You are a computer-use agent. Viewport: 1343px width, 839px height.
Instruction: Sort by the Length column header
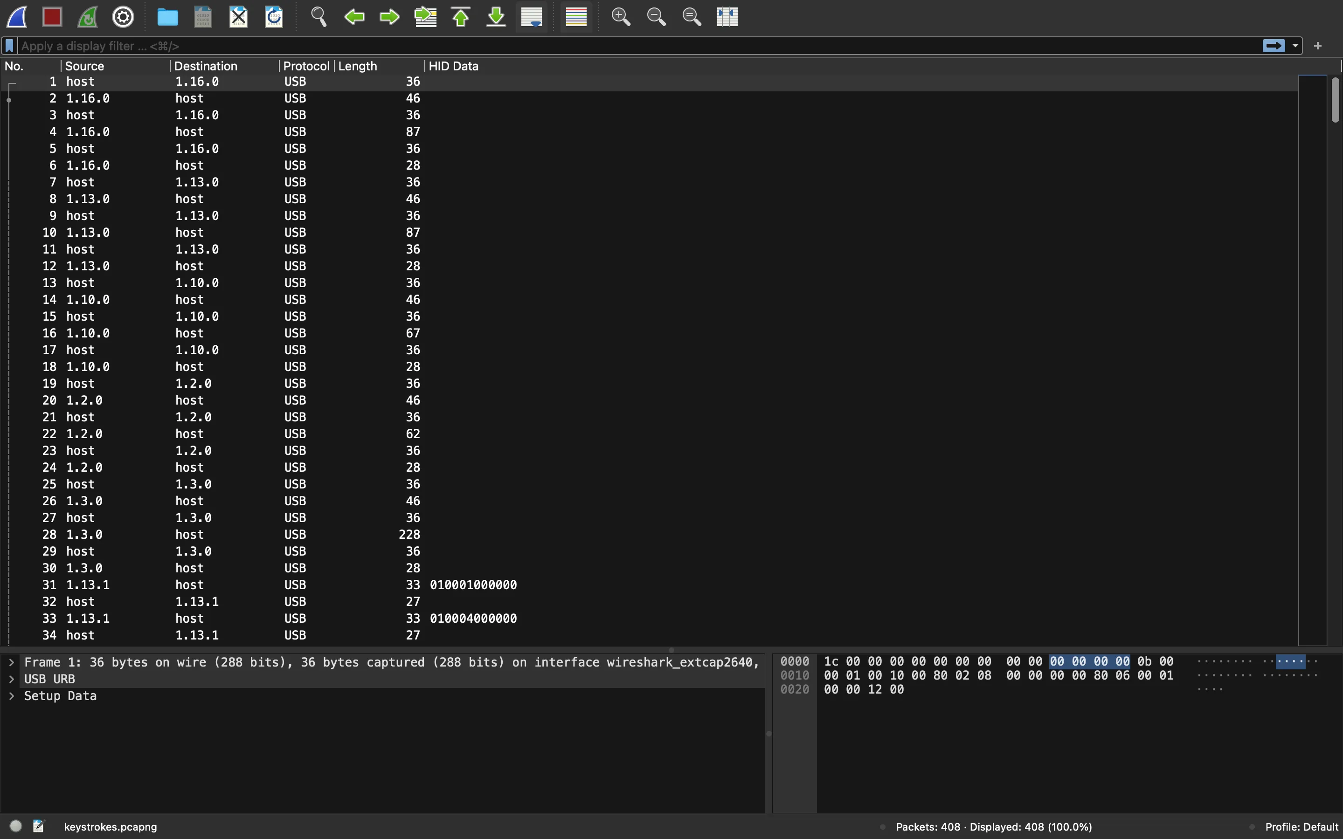(x=380, y=66)
